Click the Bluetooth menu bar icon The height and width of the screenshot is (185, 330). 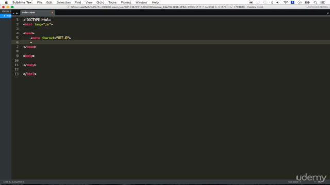(x=272, y=2)
